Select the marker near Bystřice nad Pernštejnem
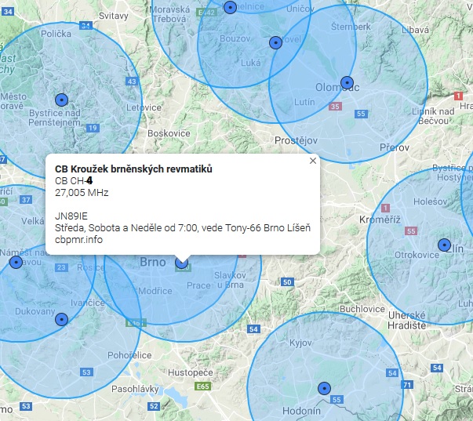The width and height of the screenshot is (473, 421). coord(61,100)
